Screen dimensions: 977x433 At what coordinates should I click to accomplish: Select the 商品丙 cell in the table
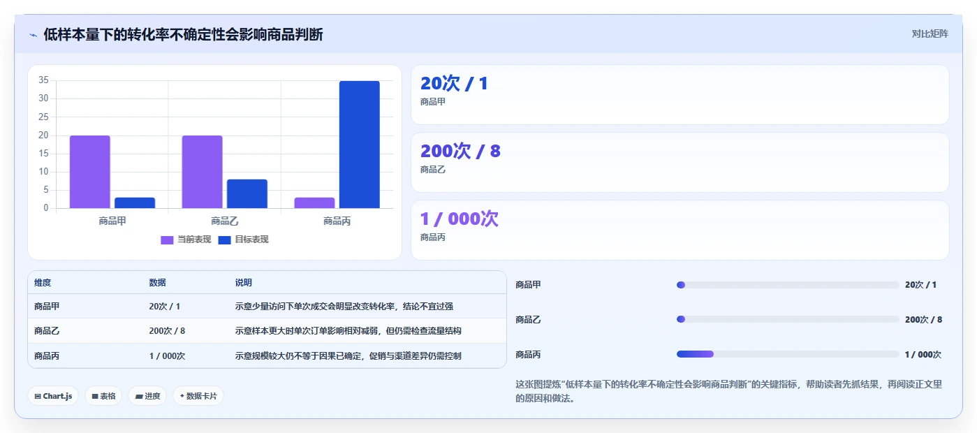click(x=47, y=355)
